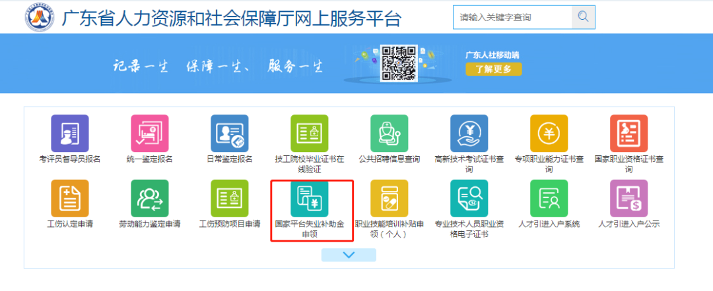The height and width of the screenshot is (291, 713).
Task: Select the 劳动能力鉴定申请 icon
Action: pyautogui.click(x=149, y=198)
